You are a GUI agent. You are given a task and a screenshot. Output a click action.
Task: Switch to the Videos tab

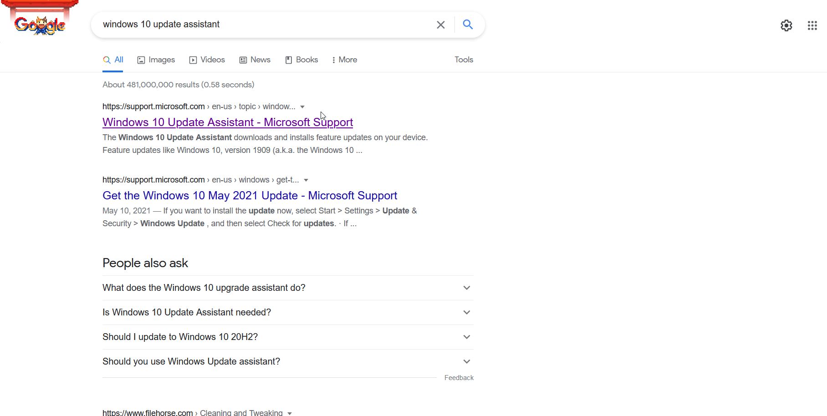[207, 60]
